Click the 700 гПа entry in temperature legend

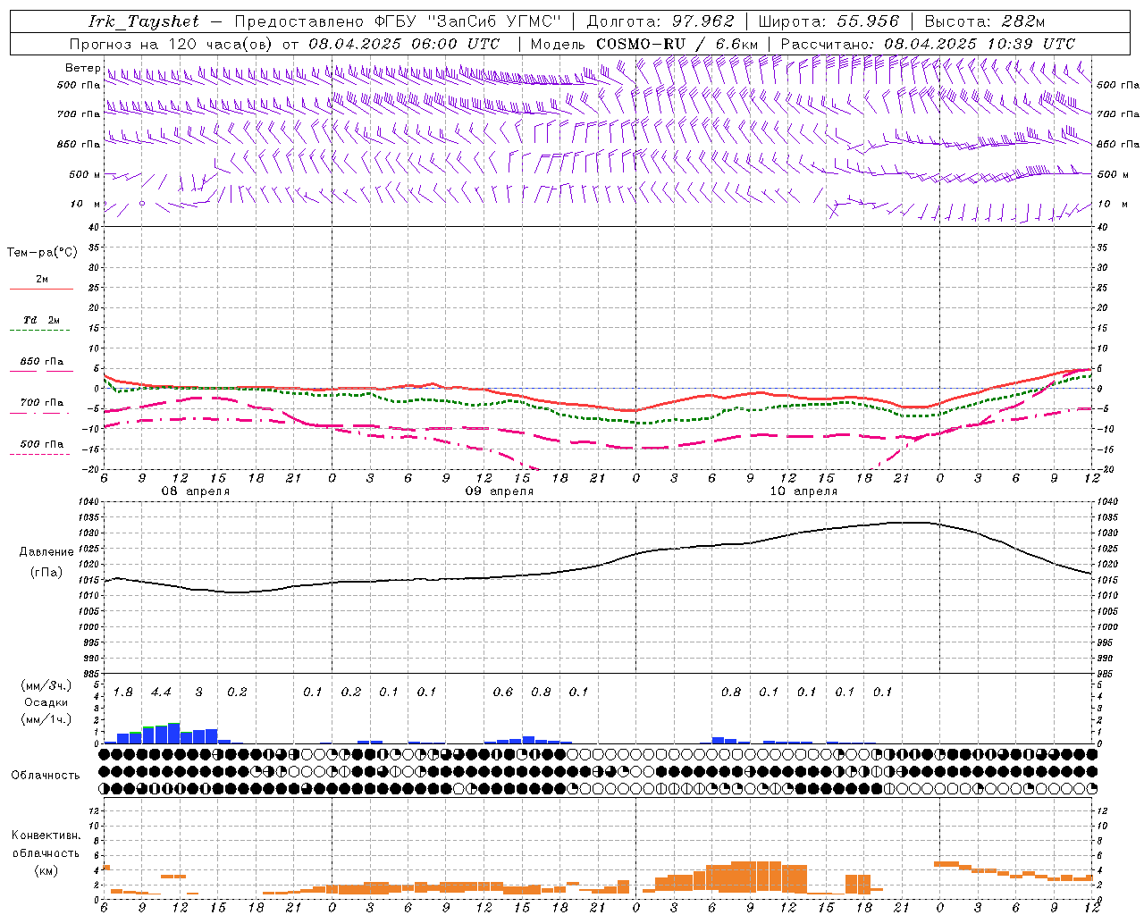(x=42, y=403)
